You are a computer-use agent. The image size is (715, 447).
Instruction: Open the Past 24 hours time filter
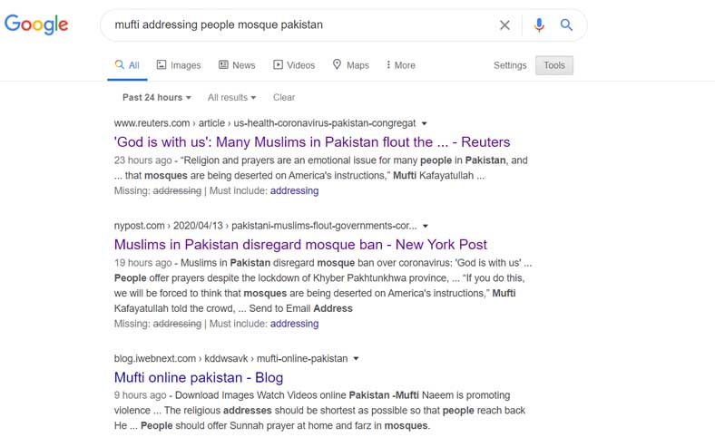157,98
